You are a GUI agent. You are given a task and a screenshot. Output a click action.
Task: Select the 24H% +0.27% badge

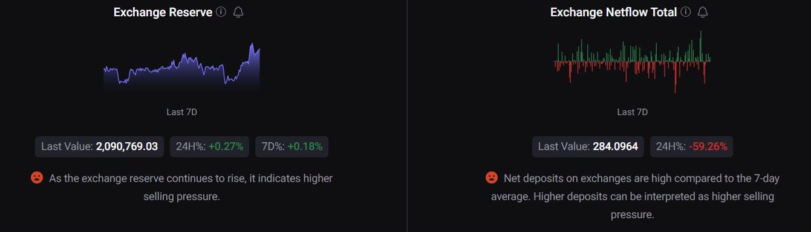click(x=209, y=146)
